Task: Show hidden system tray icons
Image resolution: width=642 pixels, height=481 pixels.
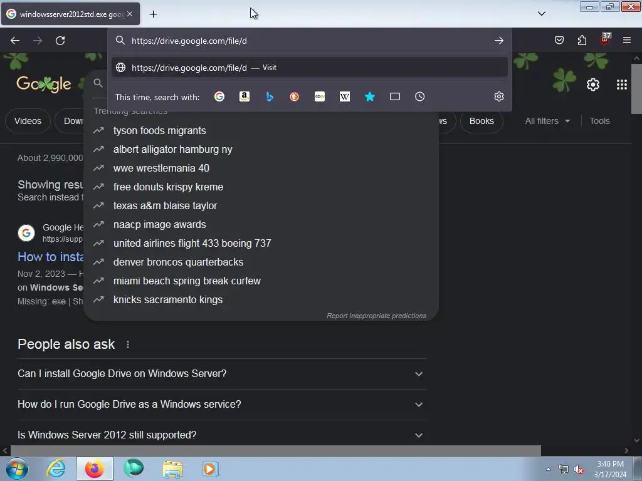Action: 548,469
